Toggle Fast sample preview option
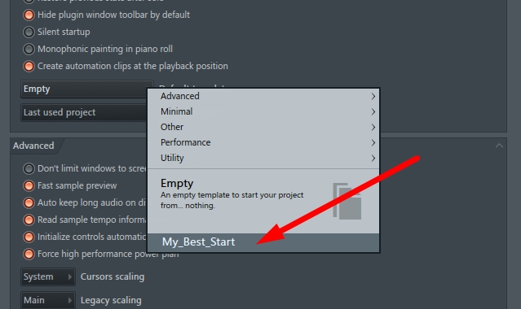This screenshot has width=521, height=309. [29, 185]
